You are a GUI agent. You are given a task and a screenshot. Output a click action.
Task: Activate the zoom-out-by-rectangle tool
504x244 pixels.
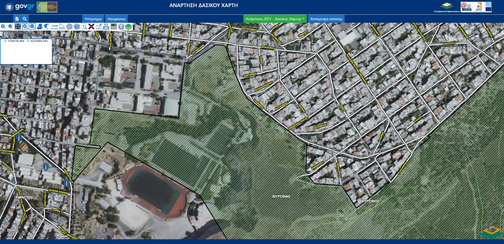pos(32,26)
